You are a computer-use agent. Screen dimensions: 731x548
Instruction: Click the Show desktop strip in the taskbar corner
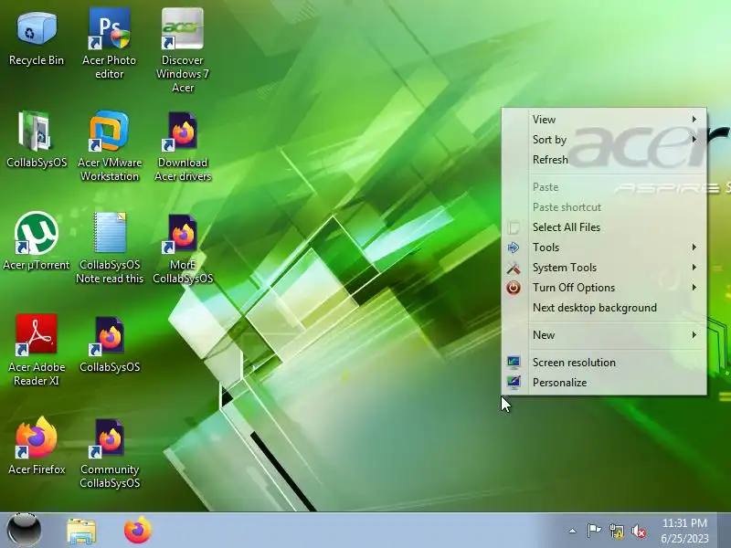(725, 531)
